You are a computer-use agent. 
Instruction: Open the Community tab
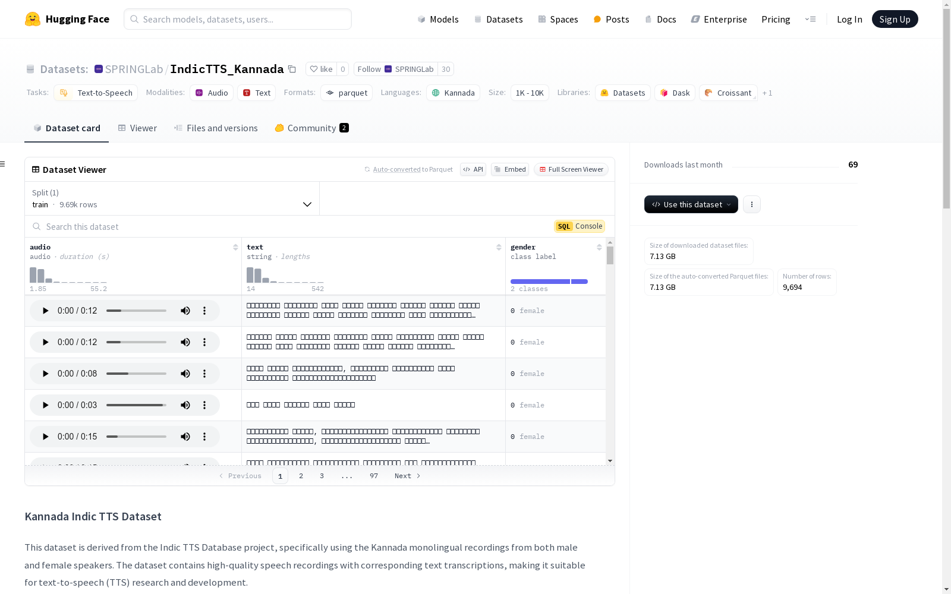pos(311,128)
